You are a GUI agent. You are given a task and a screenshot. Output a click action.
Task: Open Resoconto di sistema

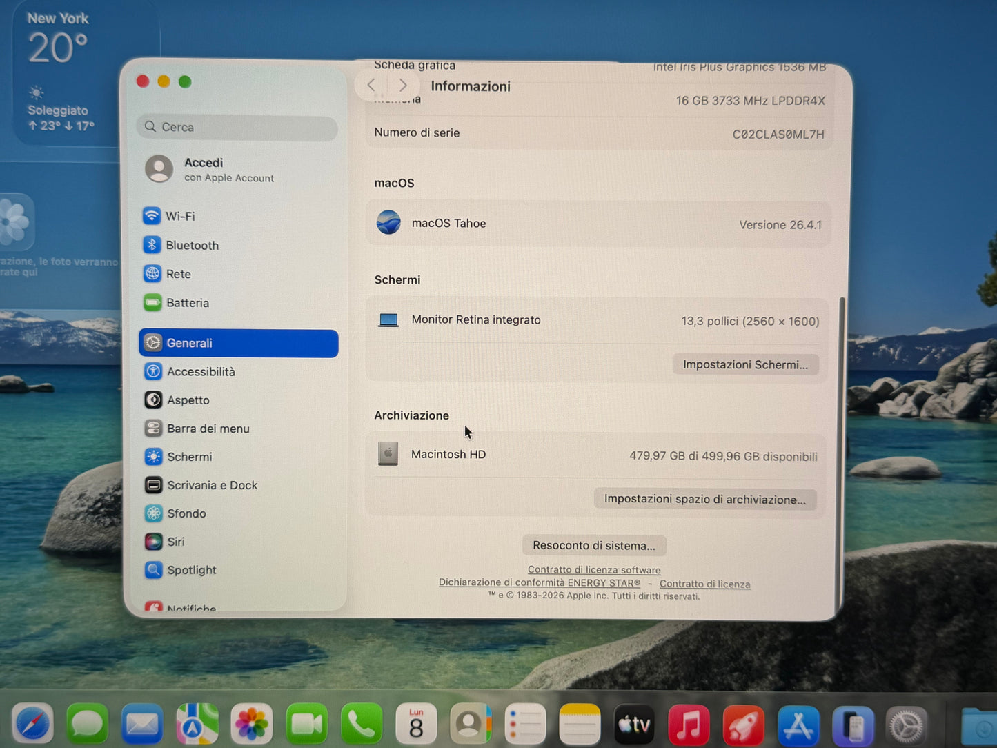[594, 545]
